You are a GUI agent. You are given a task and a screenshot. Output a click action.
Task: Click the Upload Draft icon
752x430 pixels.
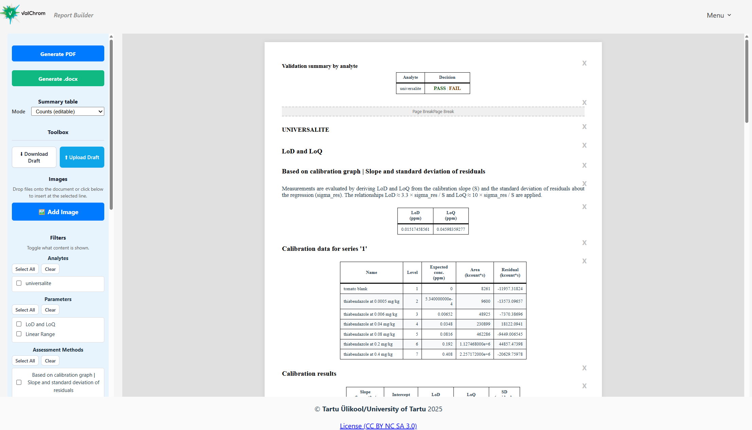click(x=66, y=157)
